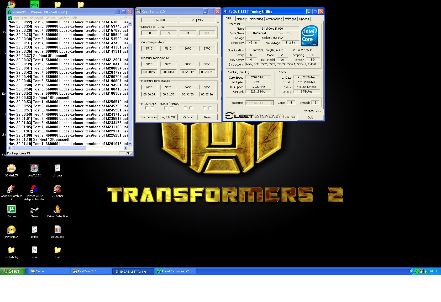Switch to EVGA E-LEET taskbar item
The width and height of the screenshot is (441, 302).
point(133,271)
